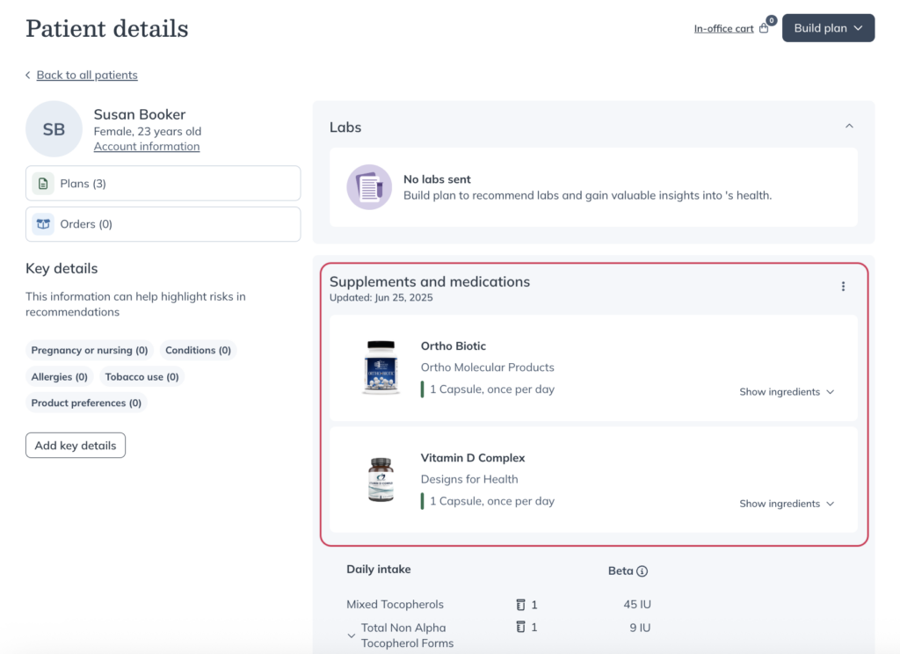Open the in-office cart bag icon
The height and width of the screenshot is (654, 900).
coord(764,28)
